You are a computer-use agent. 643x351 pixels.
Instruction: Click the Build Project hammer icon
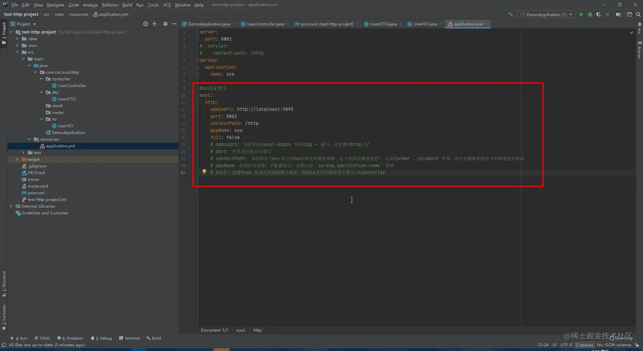(510, 14)
